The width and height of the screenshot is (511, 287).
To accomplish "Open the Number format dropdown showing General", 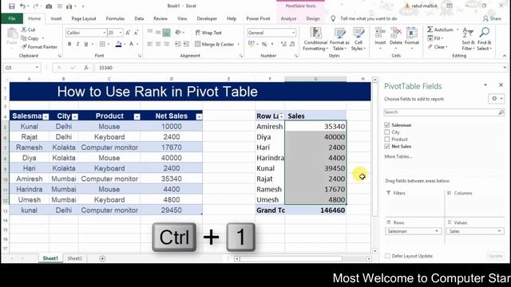I will [x=293, y=33].
